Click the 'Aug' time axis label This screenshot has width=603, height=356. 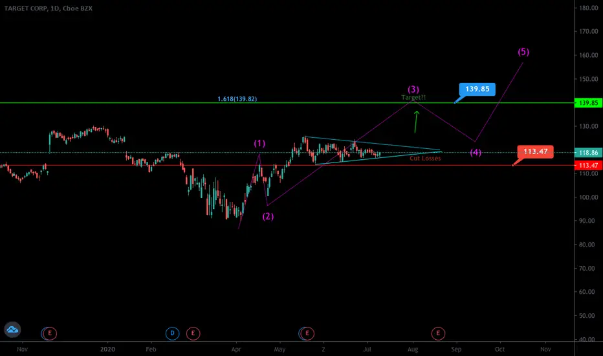pyautogui.click(x=413, y=349)
